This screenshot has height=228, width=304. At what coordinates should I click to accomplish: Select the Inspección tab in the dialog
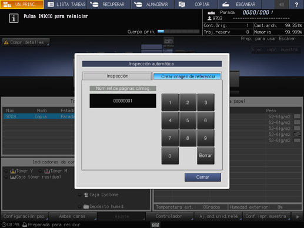tap(117, 76)
